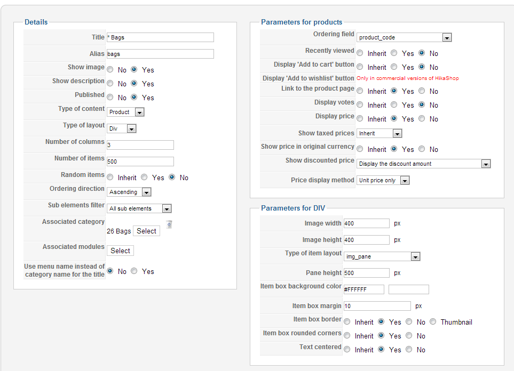Expand the Ordering direction dropdown
The width and height of the screenshot is (514, 371).
[x=129, y=192]
